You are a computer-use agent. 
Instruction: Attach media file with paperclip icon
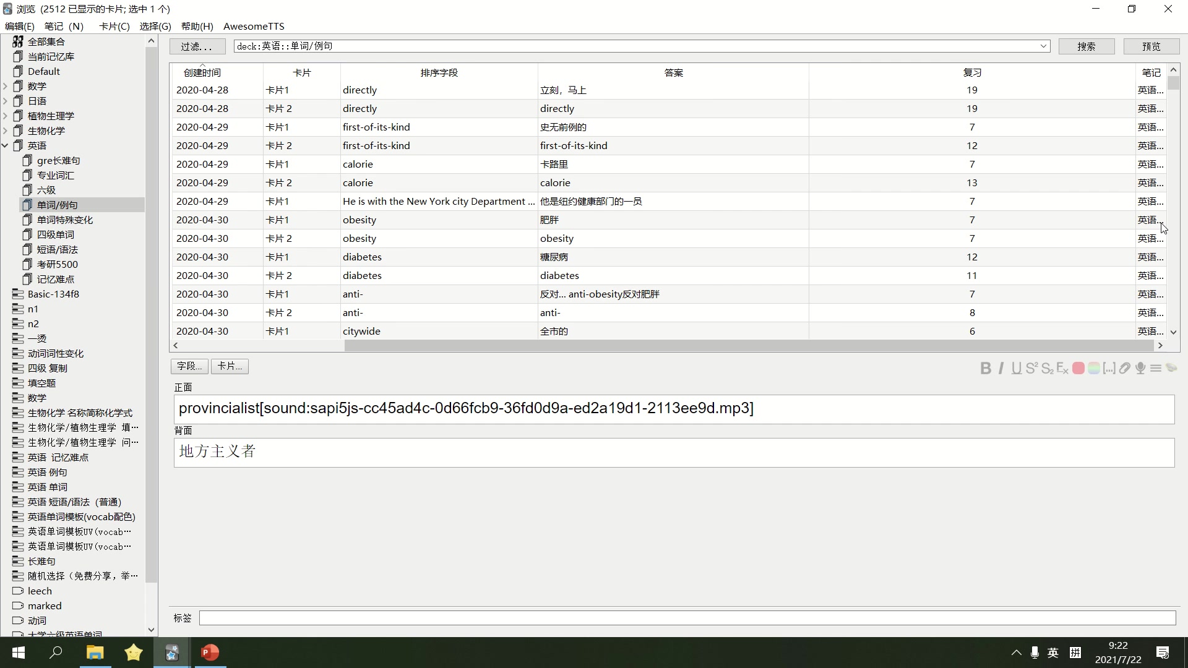click(x=1125, y=369)
